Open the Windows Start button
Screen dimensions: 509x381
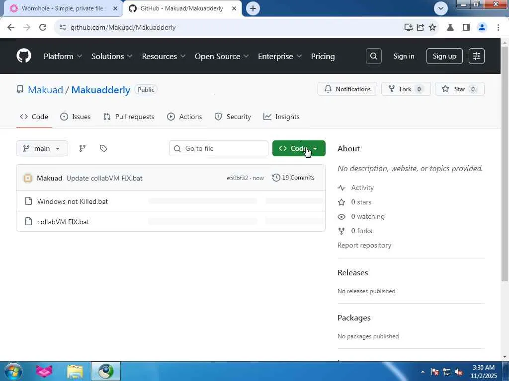click(13, 371)
